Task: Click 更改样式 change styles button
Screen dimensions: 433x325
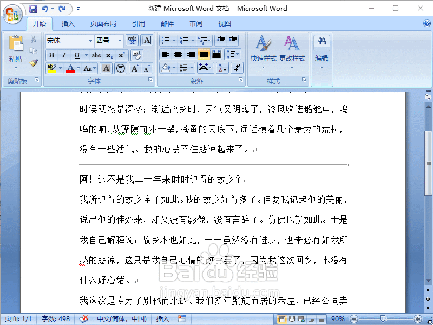Action: coord(292,52)
